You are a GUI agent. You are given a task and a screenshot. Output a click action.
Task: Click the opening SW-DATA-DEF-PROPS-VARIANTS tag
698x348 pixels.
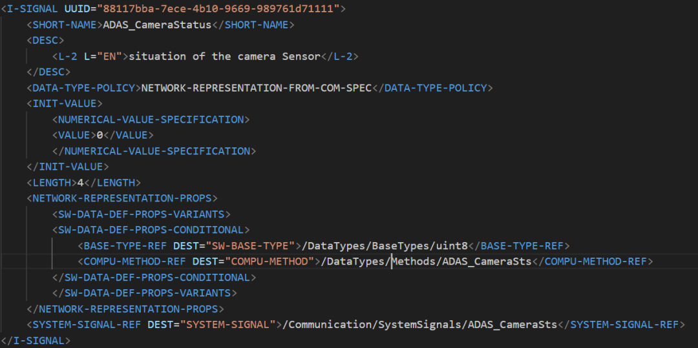coord(141,214)
